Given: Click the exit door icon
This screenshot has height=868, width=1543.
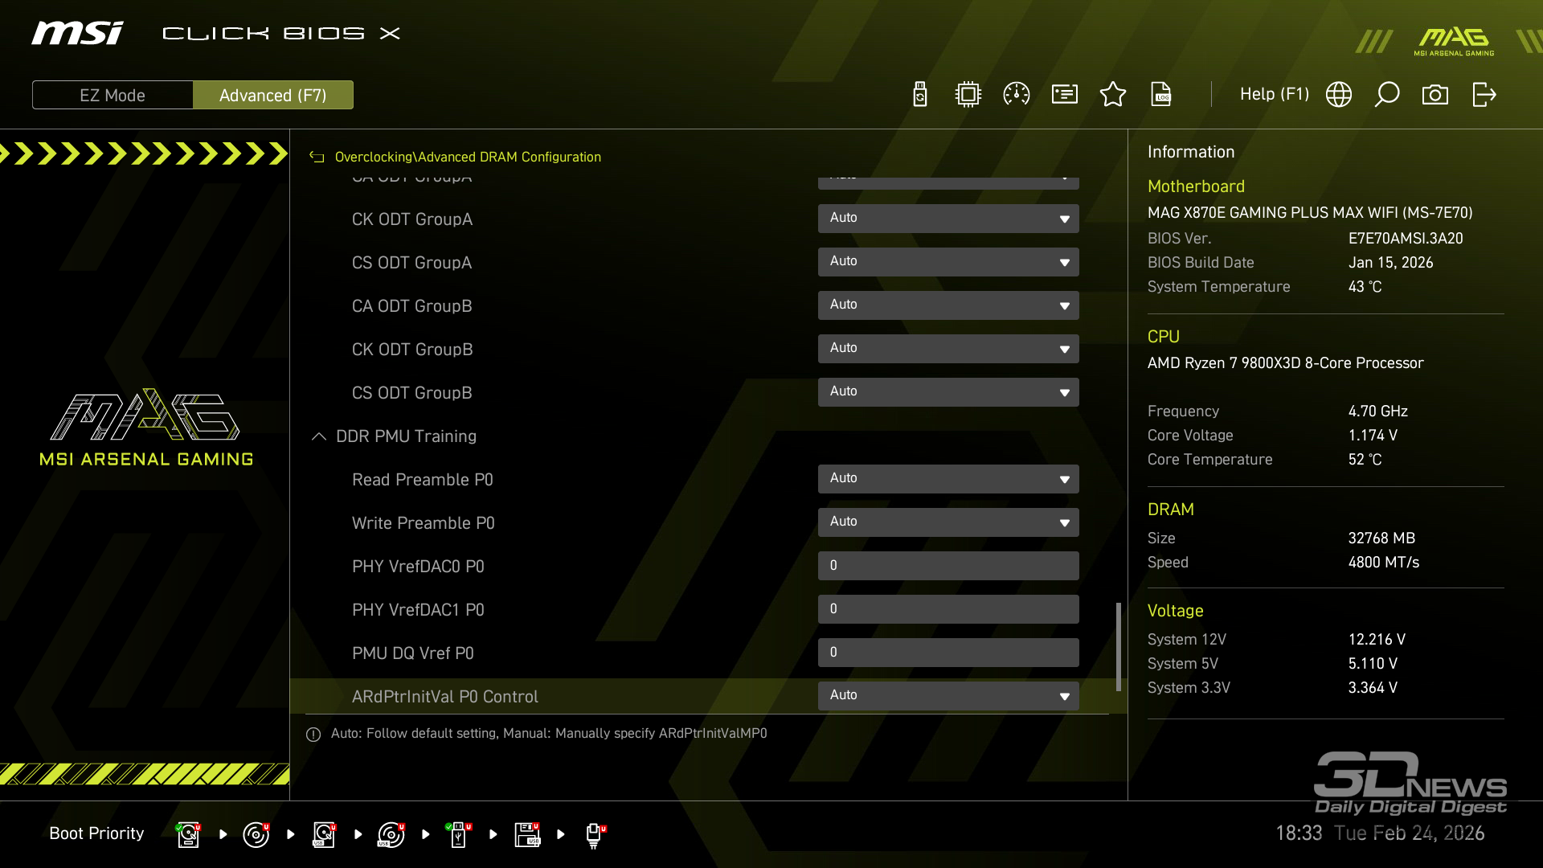Looking at the screenshot, I should 1484,95.
